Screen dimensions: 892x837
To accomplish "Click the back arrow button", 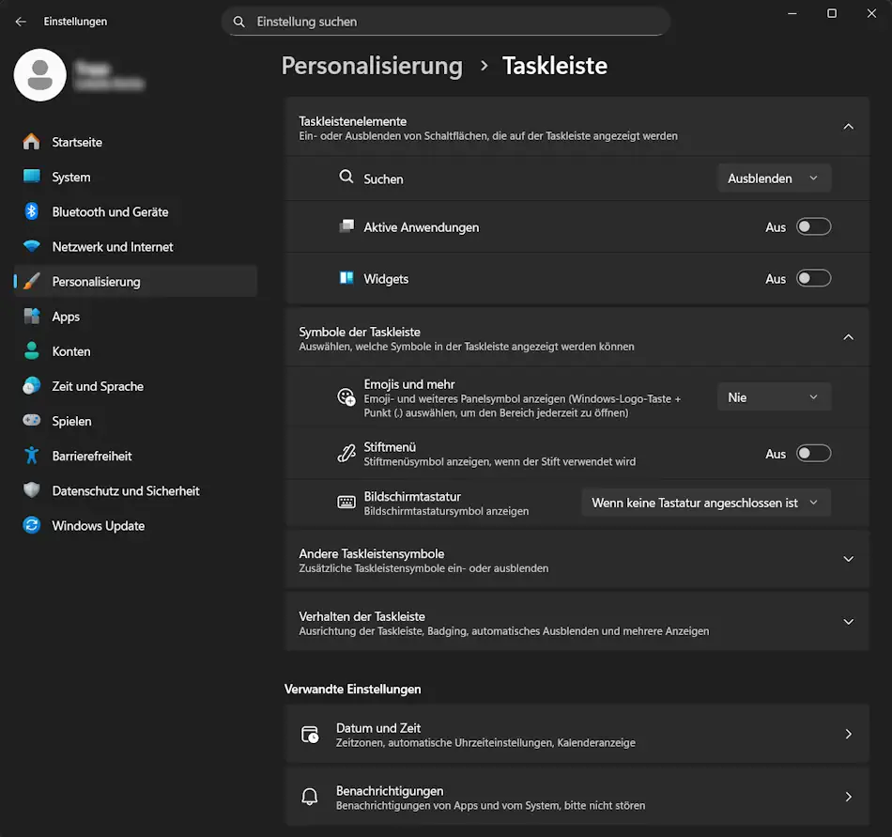I will click(20, 21).
